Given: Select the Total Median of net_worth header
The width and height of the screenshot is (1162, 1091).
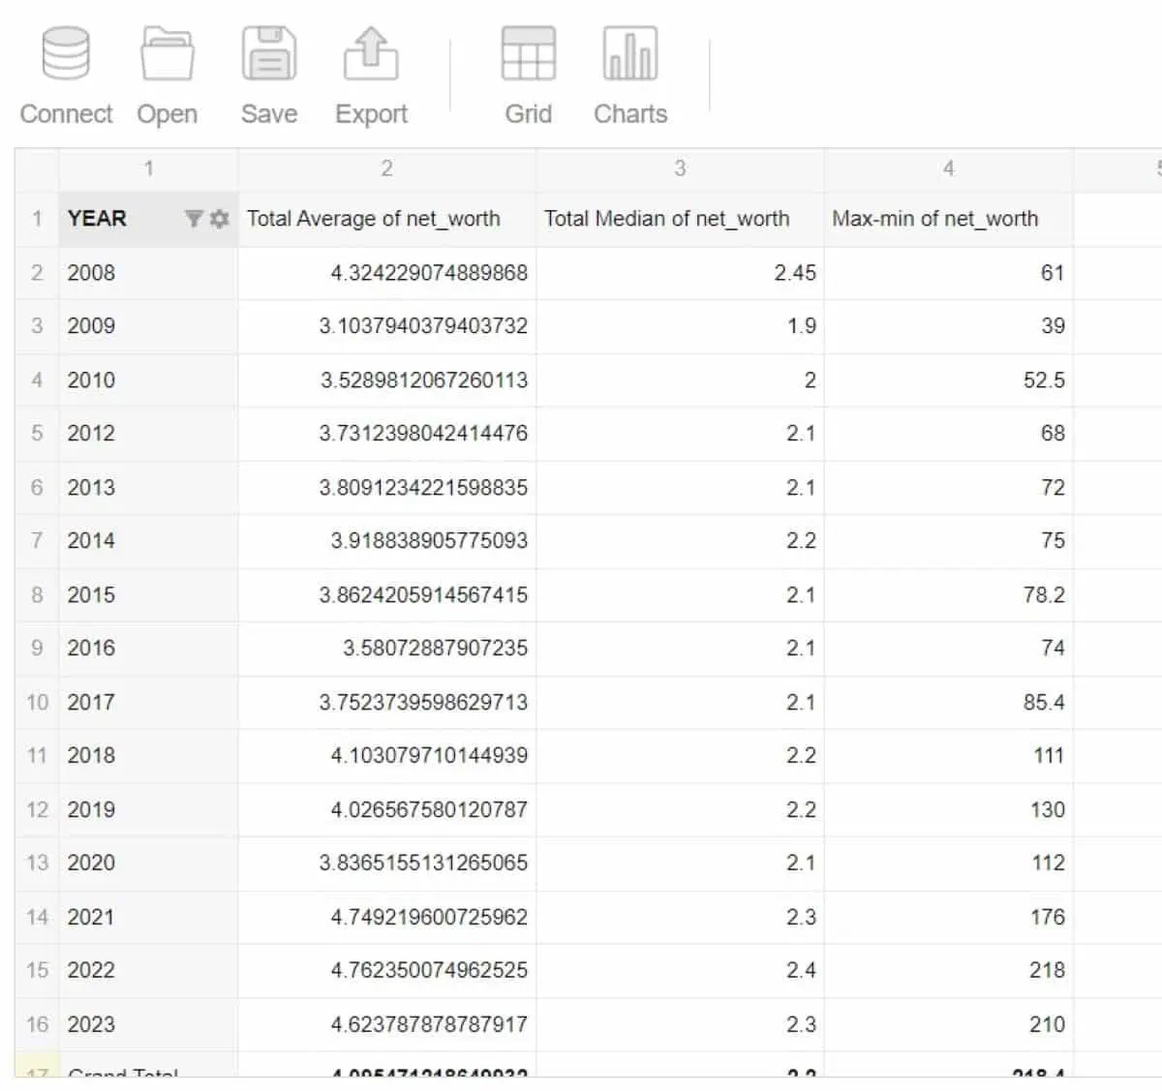Looking at the screenshot, I should coord(667,219).
